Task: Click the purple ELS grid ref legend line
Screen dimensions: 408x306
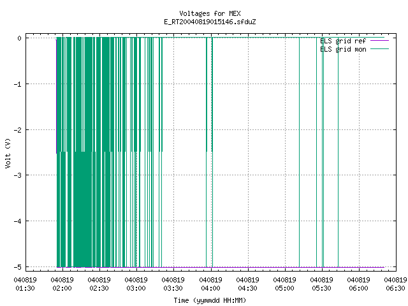Action: tap(379, 41)
